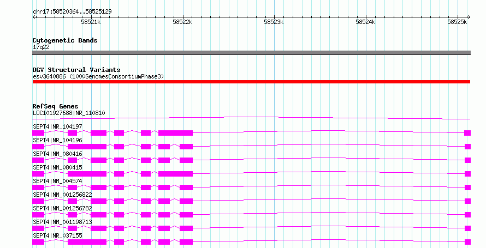Screen dimensions: 486x248
Task: Click the long intron line of SEPT4|NM_001198713
Action: click(329, 227)
